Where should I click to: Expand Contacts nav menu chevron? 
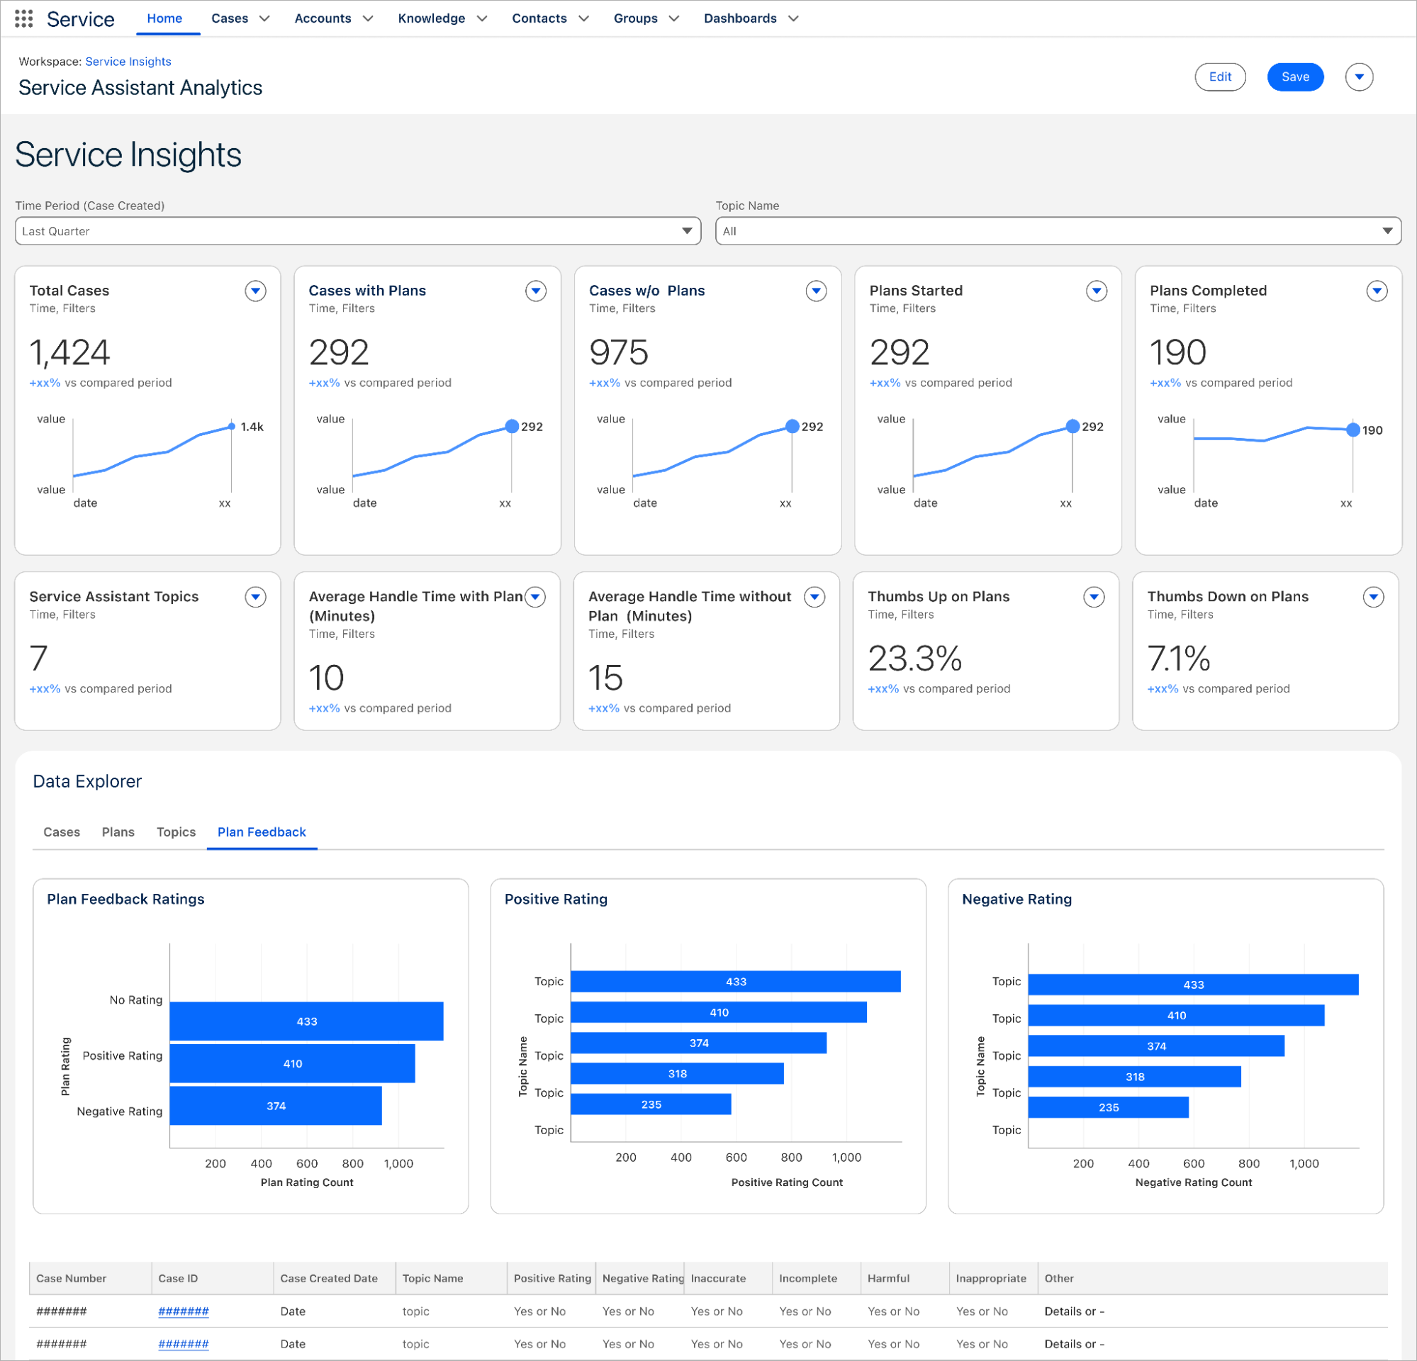[584, 19]
